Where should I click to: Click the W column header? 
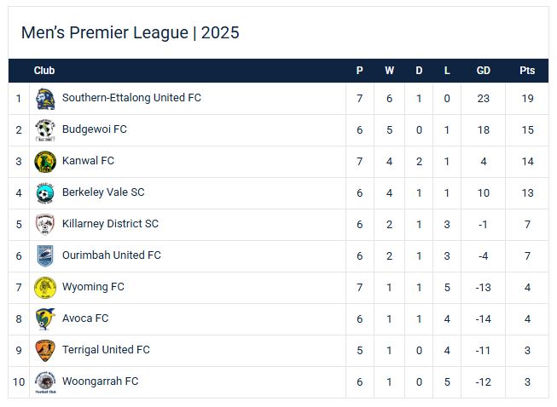pyautogui.click(x=389, y=71)
